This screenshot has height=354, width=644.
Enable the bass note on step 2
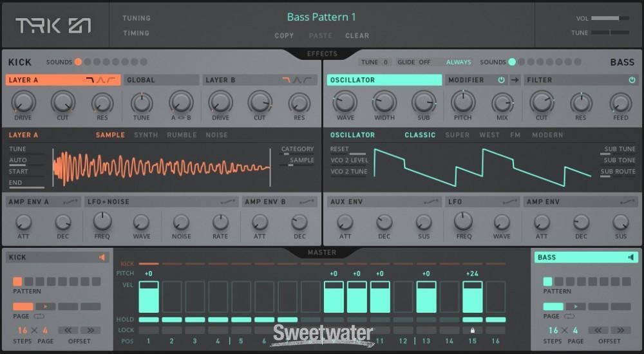pos(172,297)
